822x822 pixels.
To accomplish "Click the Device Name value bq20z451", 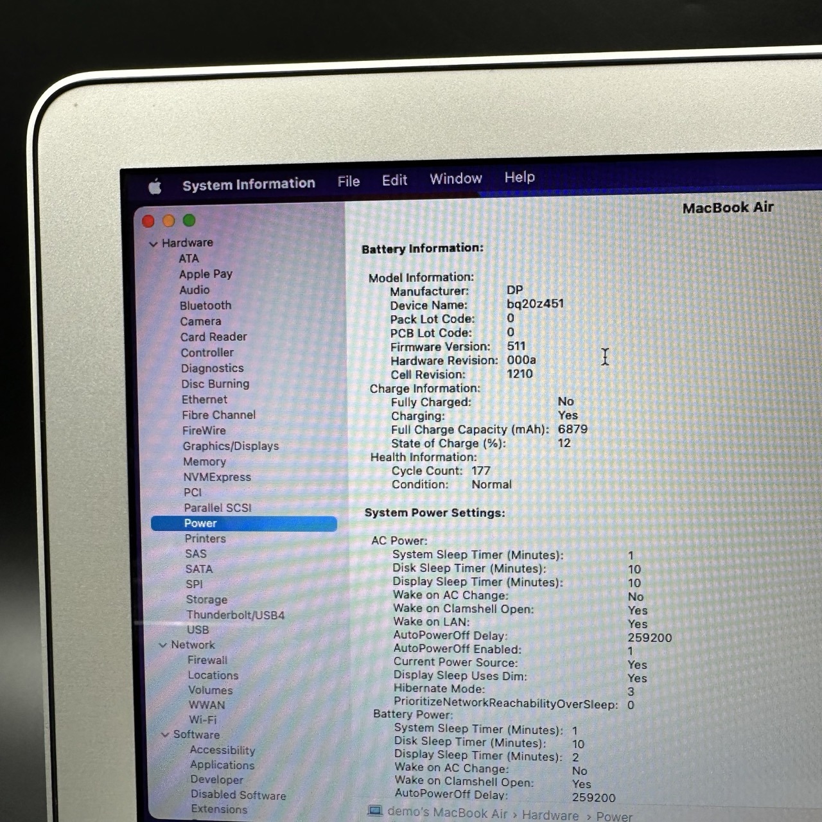I will click(535, 304).
